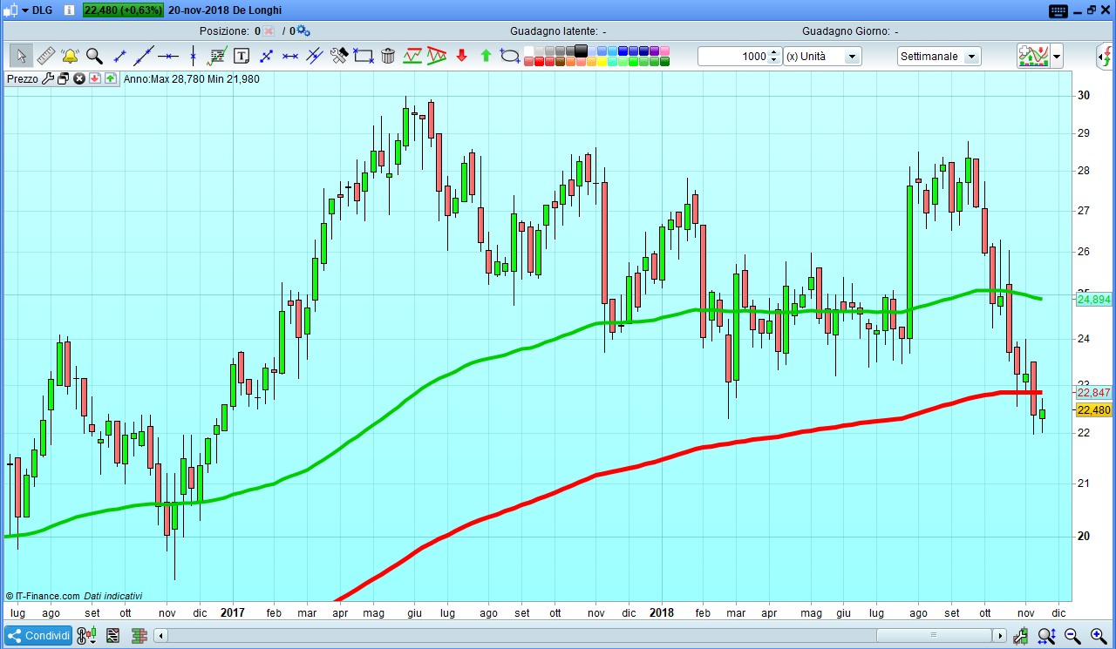The height and width of the screenshot is (649, 1116).
Task: Pick the diagonal arrow line tool
Action: click(266, 57)
